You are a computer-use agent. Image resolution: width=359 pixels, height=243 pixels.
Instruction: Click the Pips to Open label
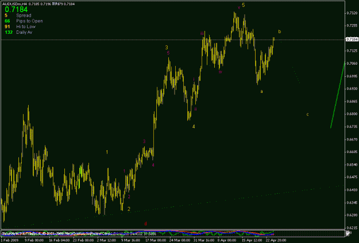coord(29,21)
